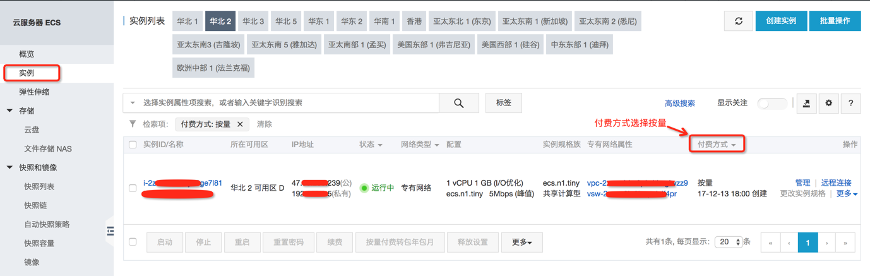Image resolution: width=870 pixels, height=276 pixels.
Task: Check the select-all checkbox in table header
Action: point(133,145)
